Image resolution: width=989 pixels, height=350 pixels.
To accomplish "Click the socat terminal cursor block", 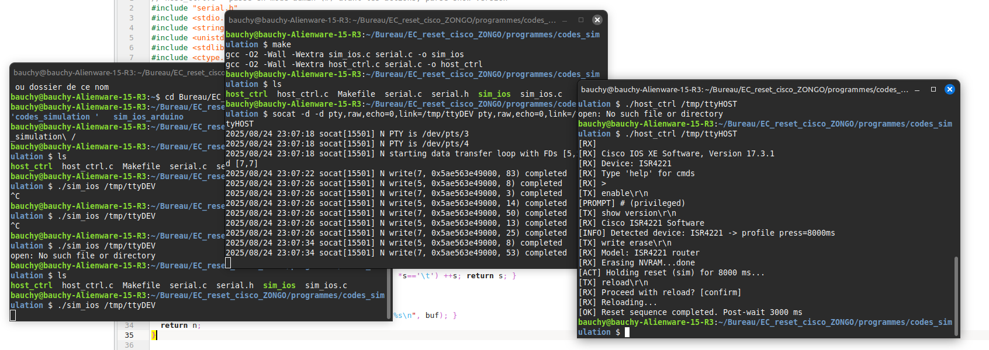I will click(x=228, y=263).
